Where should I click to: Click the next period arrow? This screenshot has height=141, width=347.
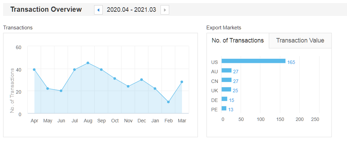coord(165,10)
